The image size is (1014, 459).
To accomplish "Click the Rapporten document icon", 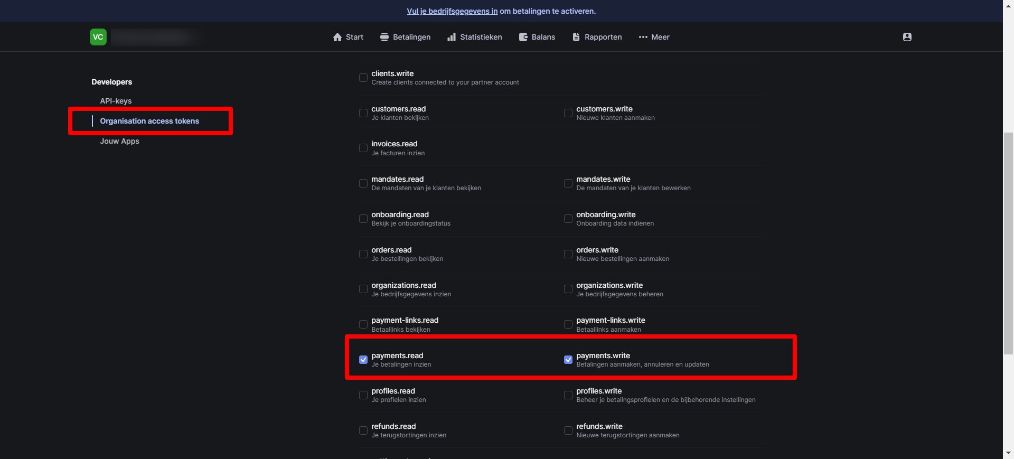I will click(576, 37).
